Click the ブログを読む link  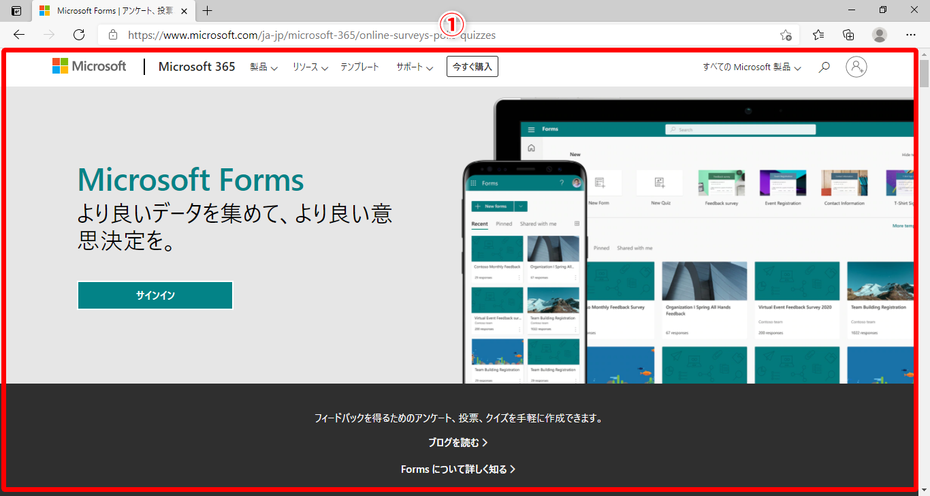(x=458, y=443)
